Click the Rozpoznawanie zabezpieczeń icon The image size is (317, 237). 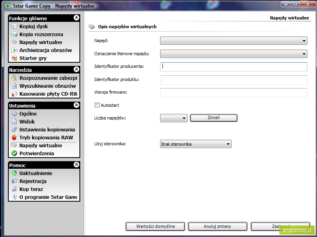tap(14, 78)
